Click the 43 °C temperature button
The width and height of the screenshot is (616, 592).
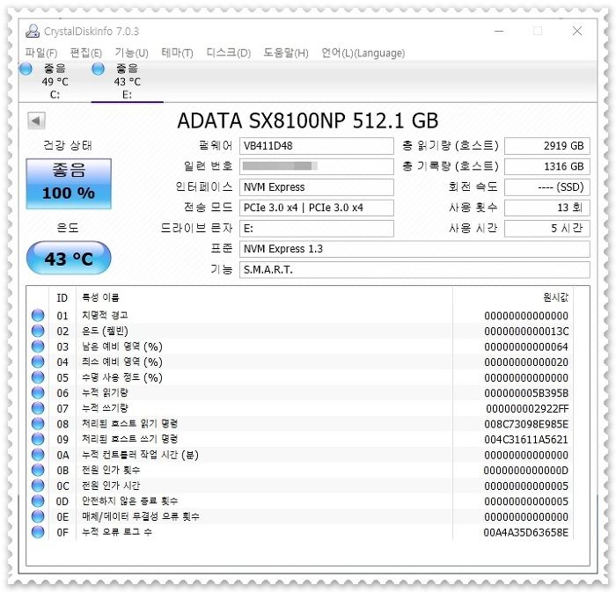(69, 258)
